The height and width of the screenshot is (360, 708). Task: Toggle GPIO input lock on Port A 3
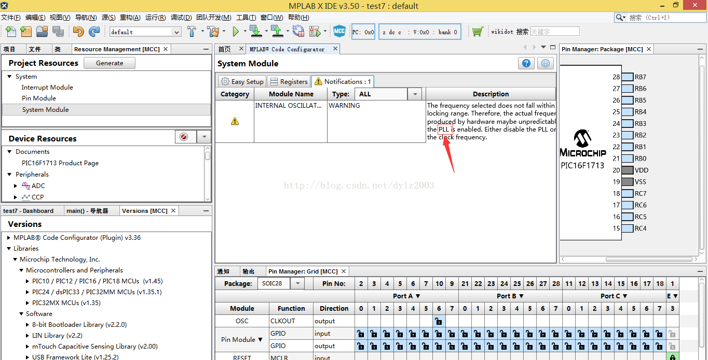point(400,334)
